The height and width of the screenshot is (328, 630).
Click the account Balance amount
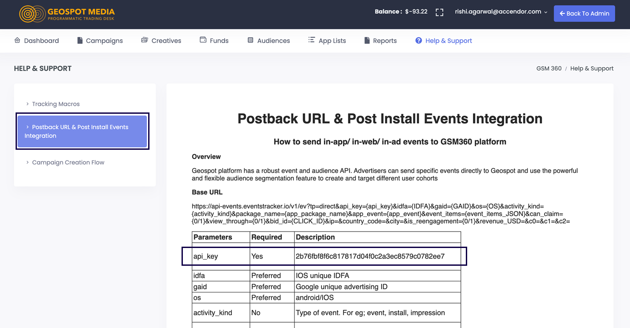click(416, 12)
